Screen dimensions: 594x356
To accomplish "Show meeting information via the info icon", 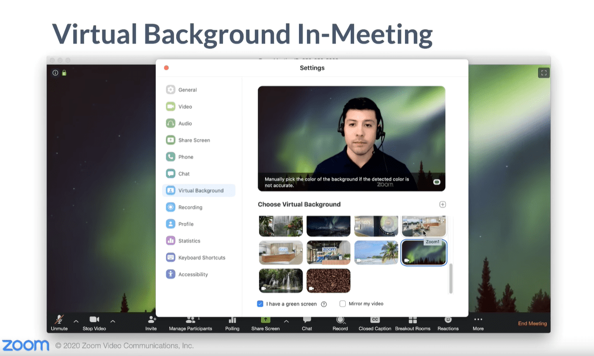I will pos(55,72).
